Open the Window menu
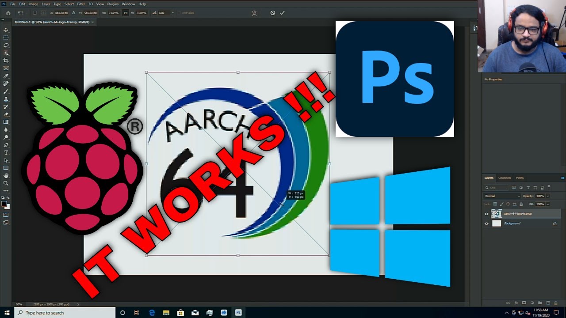This screenshot has height=318, width=566. tap(129, 4)
